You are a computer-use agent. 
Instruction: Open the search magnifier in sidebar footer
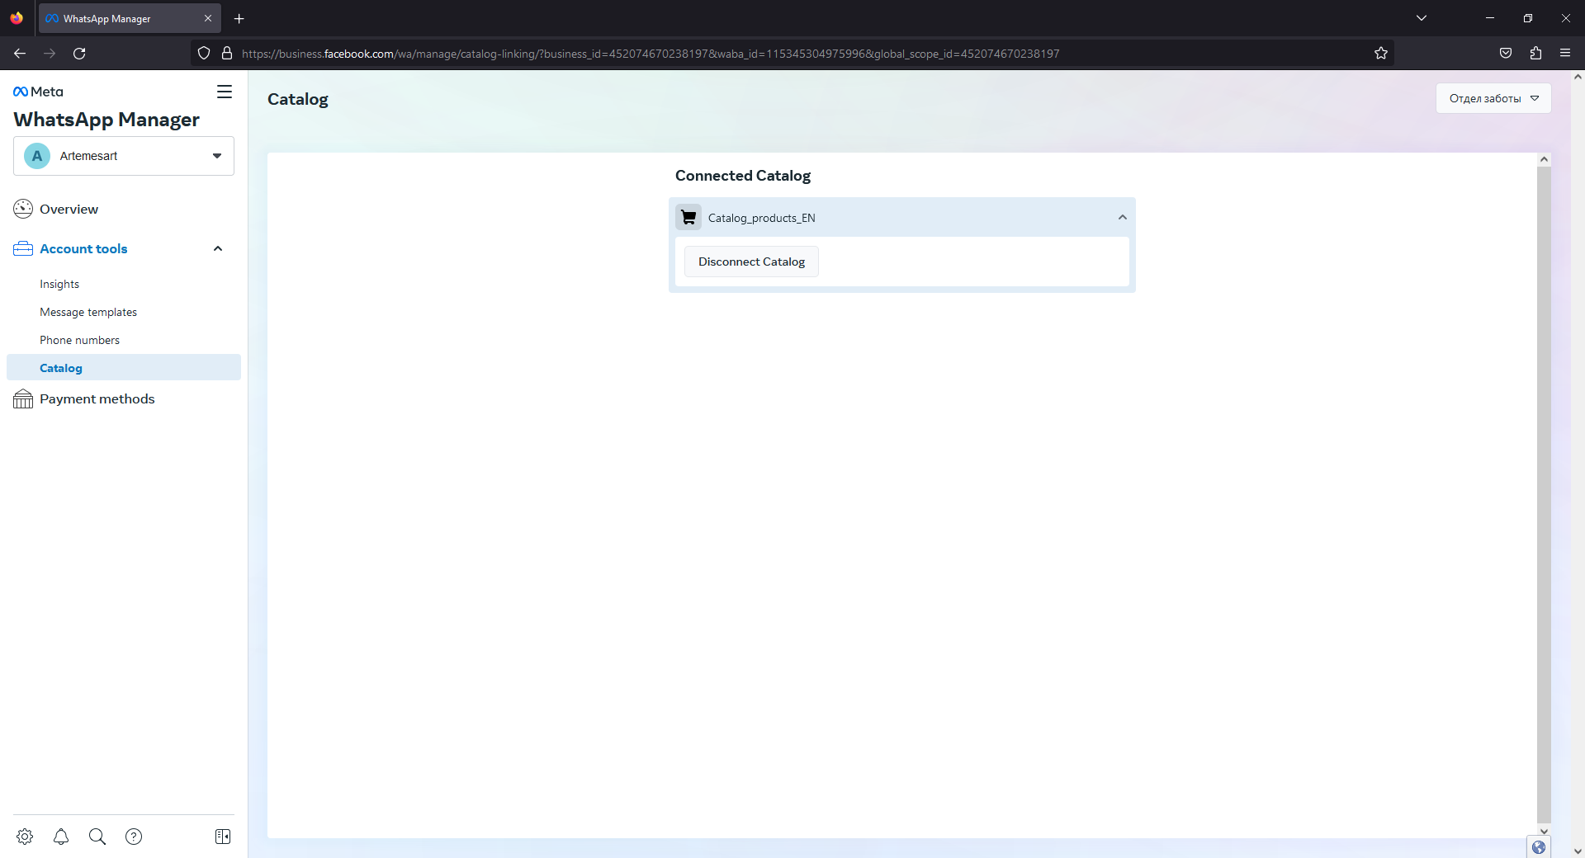97,837
